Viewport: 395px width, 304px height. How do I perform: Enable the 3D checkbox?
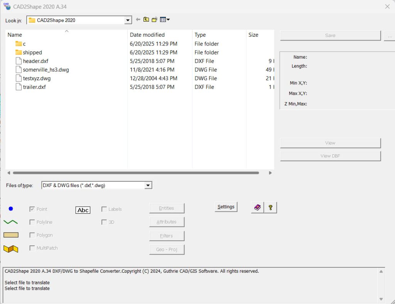point(104,222)
